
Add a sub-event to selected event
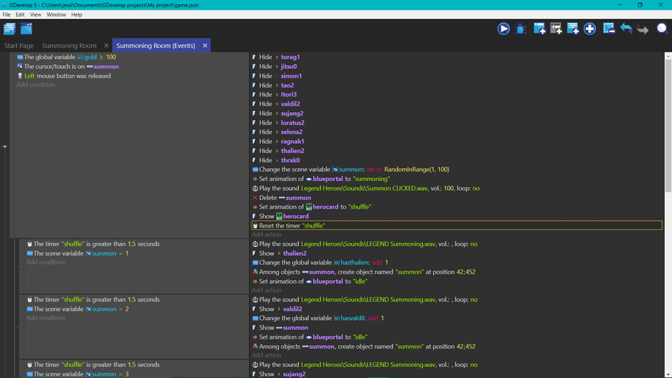(556, 28)
